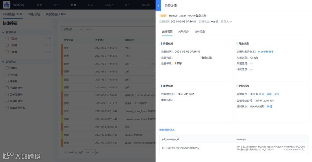This screenshot has height=162, width=312.
Task: Open the page size 20 dropdown
Action: click(90, 152)
